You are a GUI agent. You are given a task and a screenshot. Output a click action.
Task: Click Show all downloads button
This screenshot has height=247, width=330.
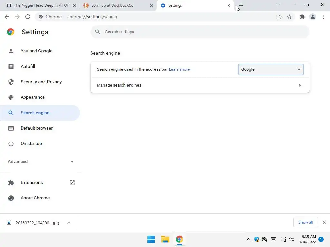coord(306,222)
